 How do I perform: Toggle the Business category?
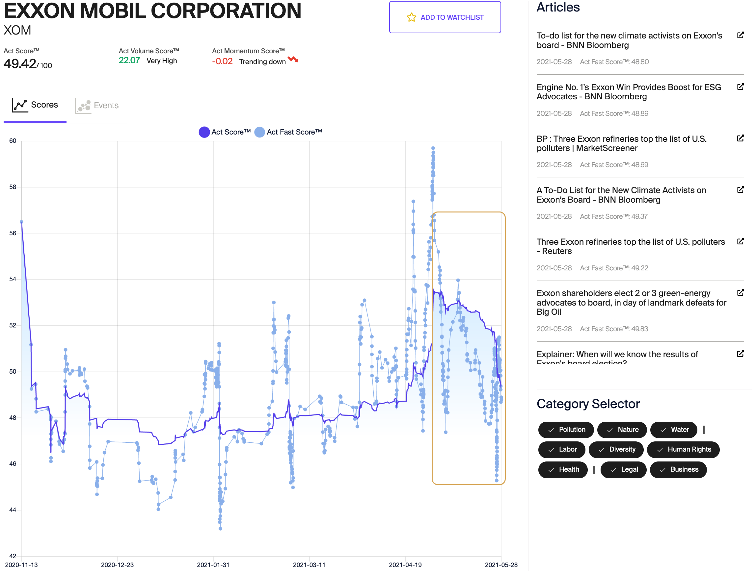(678, 470)
